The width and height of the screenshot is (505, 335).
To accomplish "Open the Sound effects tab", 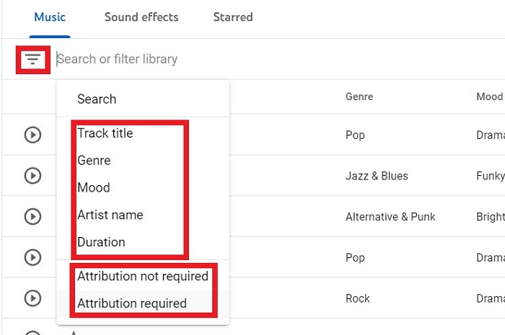I will pyautogui.click(x=141, y=17).
